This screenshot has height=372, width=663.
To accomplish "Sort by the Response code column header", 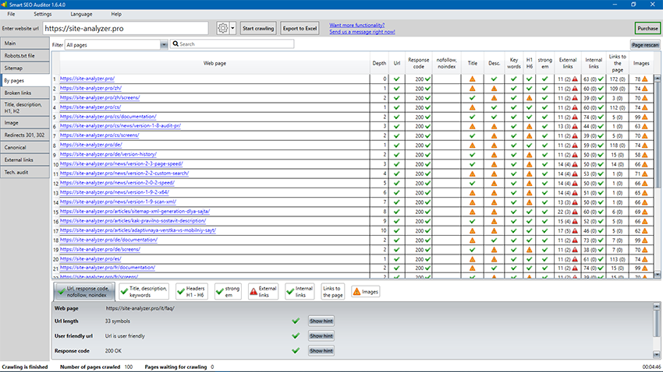I will coord(419,63).
